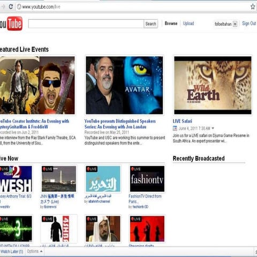Open the tbsnewsi channel link
This screenshot has width=257, height=257.
(50, 207)
